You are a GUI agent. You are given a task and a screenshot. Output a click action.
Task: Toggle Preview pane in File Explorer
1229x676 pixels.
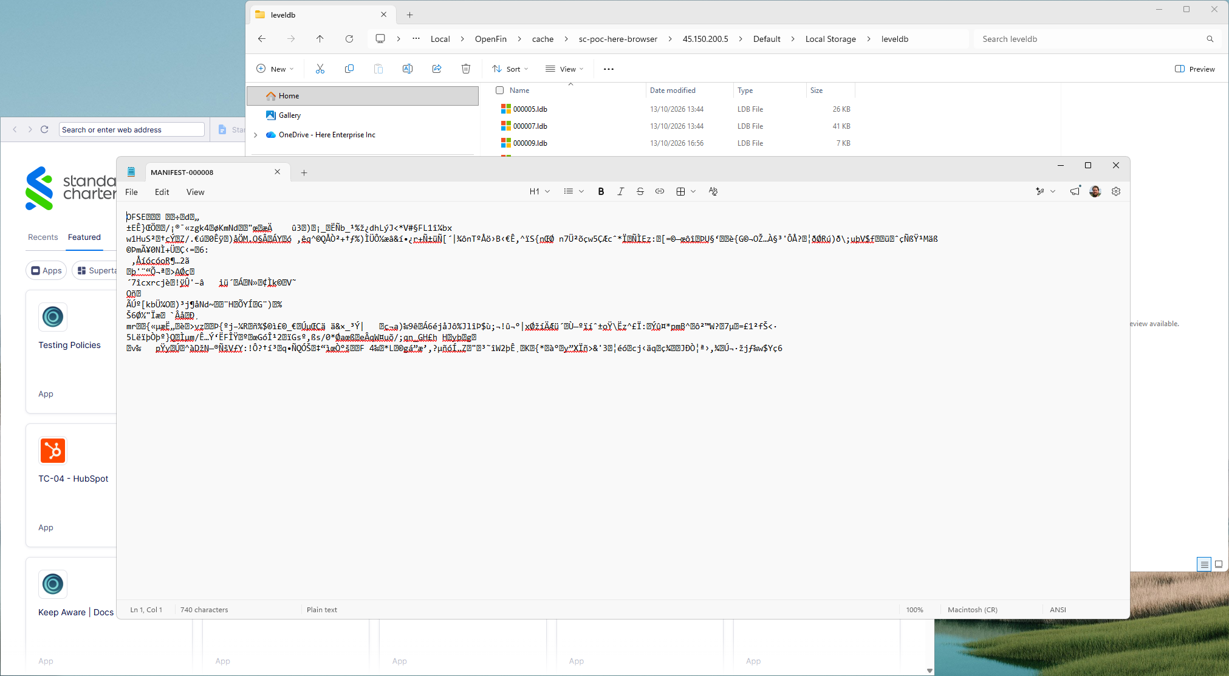pyautogui.click(x=1195, y=69)
